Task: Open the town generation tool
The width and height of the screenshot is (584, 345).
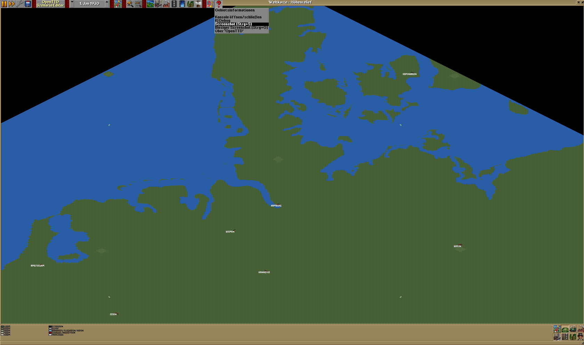Action: tap(158, 4)
